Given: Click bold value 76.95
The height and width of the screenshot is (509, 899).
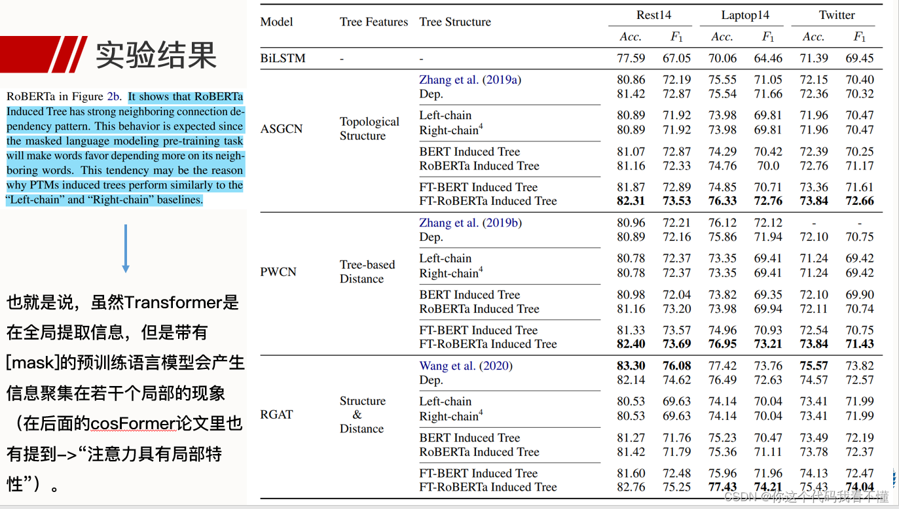Looking at the screenshot, I should (x=722, y=344).
